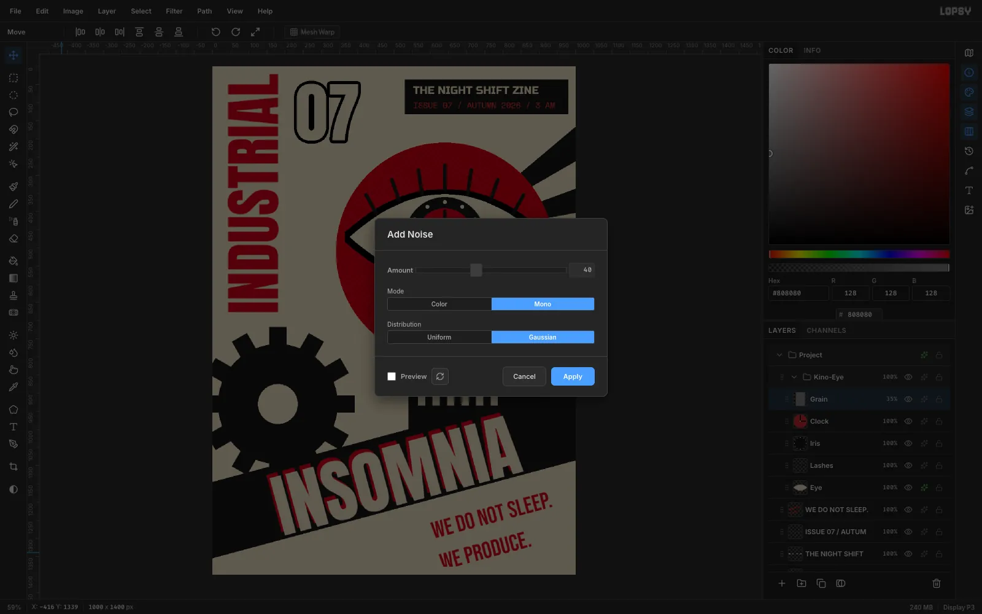
Task: Select the Pen path tool
Action: [14, 444]
